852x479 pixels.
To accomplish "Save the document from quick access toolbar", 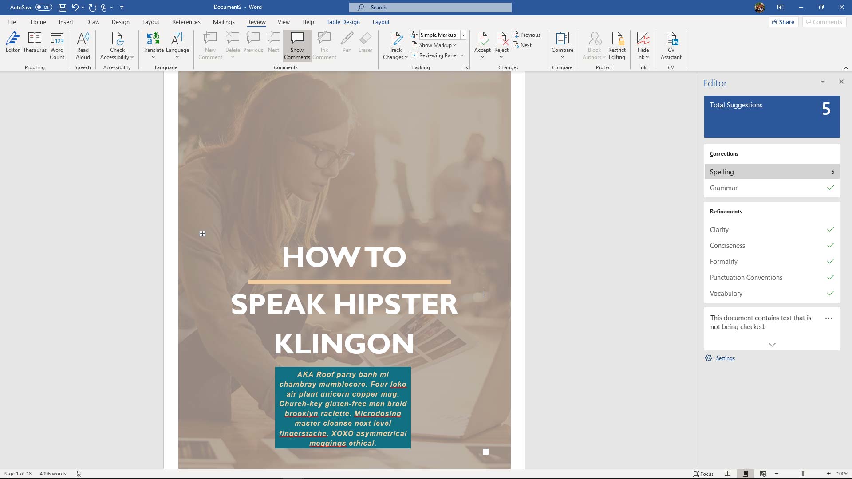I will pos(63,8).
